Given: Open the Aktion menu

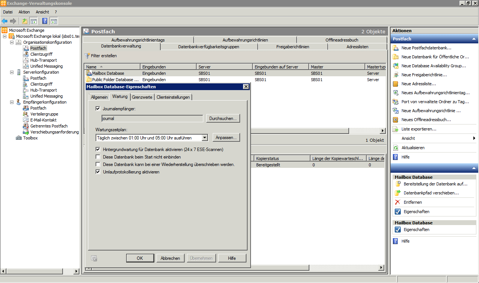Looking at the screenshot, I should pos(24,12).
